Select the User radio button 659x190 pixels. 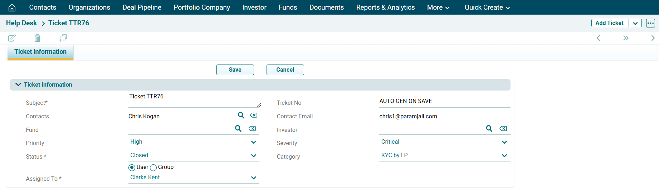point(132,168)
